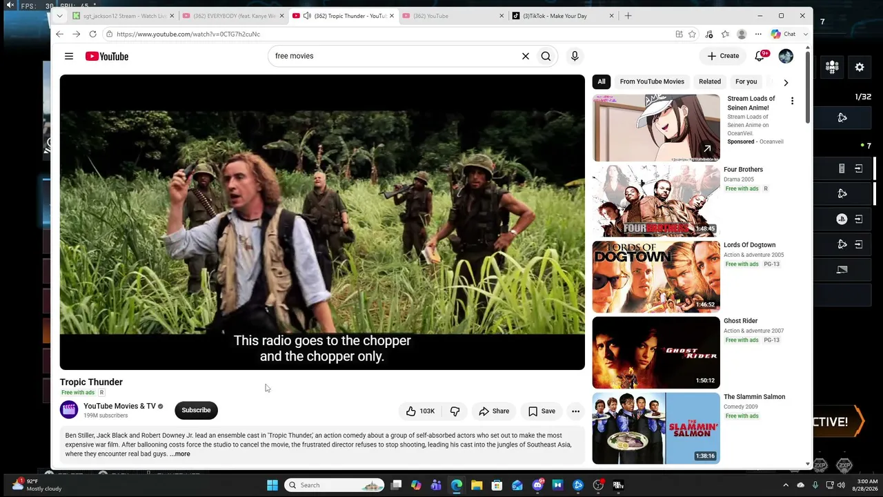Open the YouTube Movies & TV channel name

coord(119,406)
